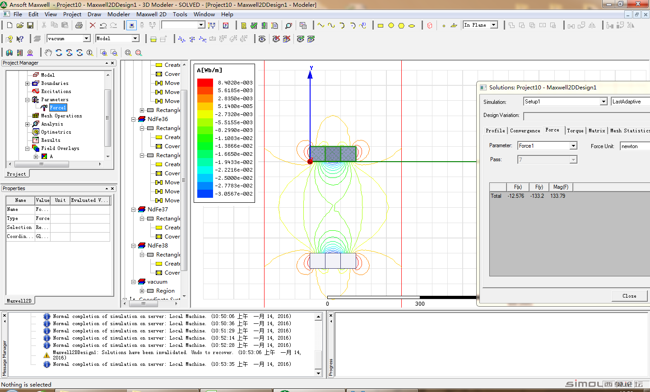Click the Force Unit newton field
Viewport: 650px width, 392px height.
(635, 146)
